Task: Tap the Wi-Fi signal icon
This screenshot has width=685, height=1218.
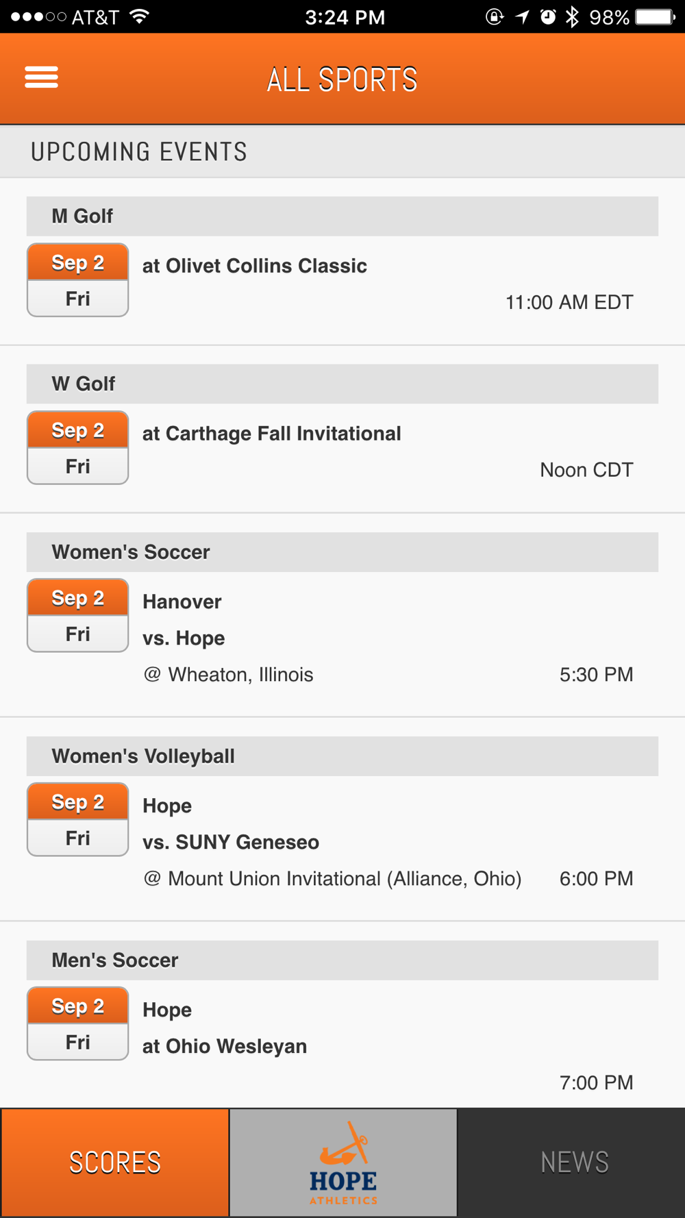Action: point(140,17)
